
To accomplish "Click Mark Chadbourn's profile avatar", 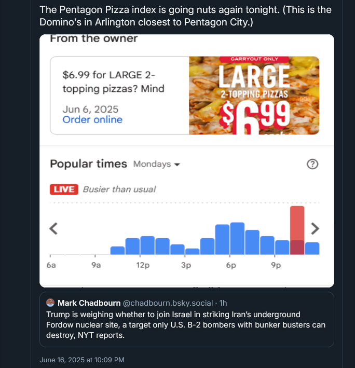I will 50,303.
